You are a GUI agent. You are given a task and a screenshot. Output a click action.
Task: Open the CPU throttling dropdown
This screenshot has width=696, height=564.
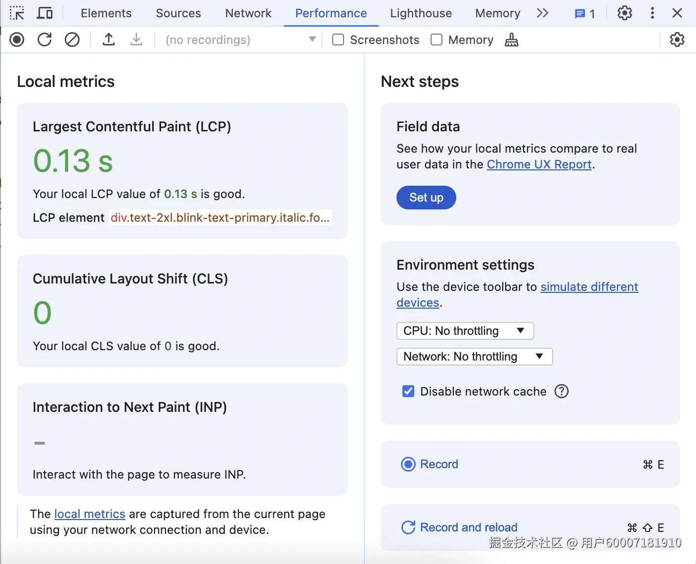pyautogui.click(x=465, y=331)
